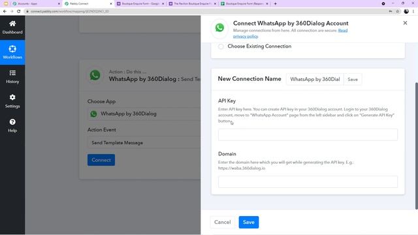The image size is (418, 235).
Task: Open the Workflows sidebar icon
Action: pos(12,49)
